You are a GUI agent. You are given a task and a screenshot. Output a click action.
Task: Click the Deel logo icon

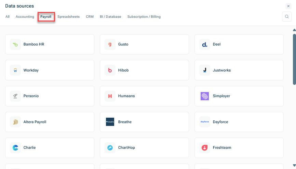pos(205,44)
